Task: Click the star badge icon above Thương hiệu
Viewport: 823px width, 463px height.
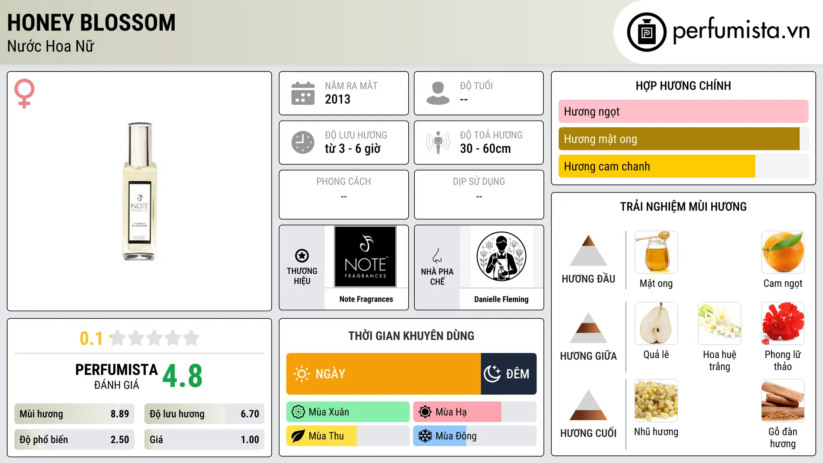Action: click(302, 256)
